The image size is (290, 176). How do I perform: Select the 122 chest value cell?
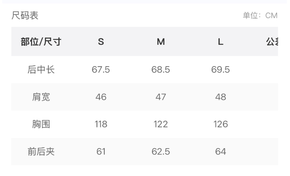click(x=161, y=124)
